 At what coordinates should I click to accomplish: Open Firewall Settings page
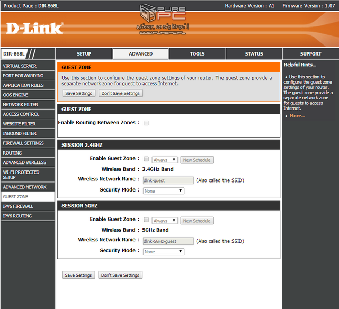tap(28, 143)
